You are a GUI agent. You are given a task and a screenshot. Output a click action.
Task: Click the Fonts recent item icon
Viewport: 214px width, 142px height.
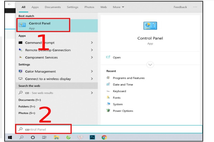pyautogui.click(x=108, y=97)
